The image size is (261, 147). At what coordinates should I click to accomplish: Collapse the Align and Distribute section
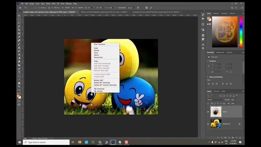pyautogui.click(x=208, y=77)
